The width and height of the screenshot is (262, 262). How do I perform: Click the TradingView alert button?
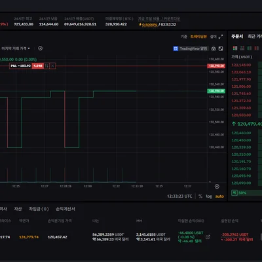point(191,48)
